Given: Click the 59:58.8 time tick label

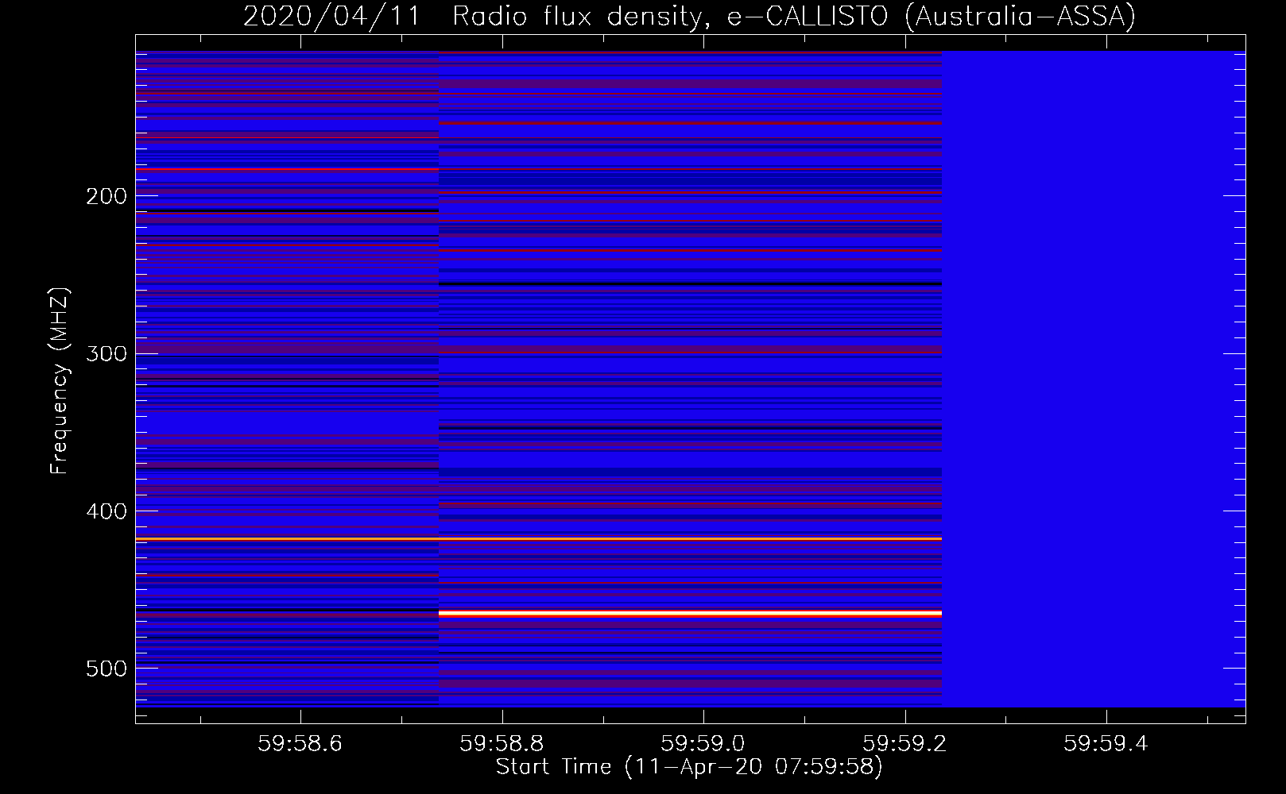Looking at the screenshot, I should (502, 743).
